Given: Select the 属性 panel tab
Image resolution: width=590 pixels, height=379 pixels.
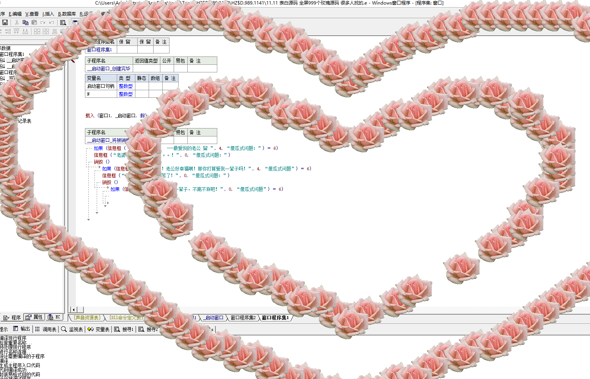Looking at the screenshot, I should tap(35, 317).
